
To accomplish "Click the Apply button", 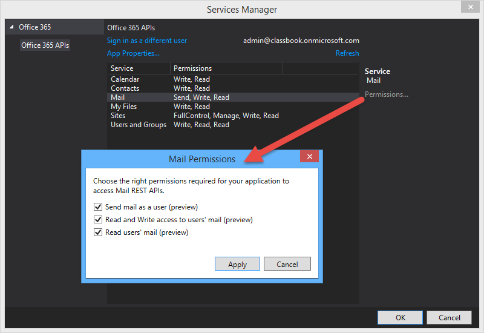I will [237, 264].
